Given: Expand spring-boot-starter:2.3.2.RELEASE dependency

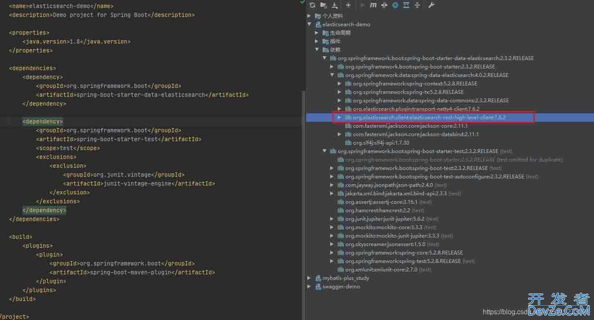Looking at the screenshot, I should 332,66.
